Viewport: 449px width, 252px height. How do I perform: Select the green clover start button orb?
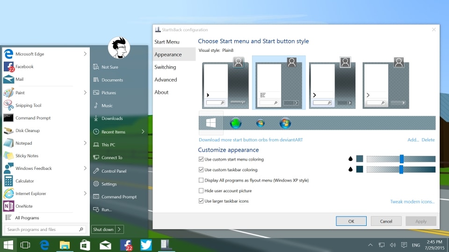[235, 123]
